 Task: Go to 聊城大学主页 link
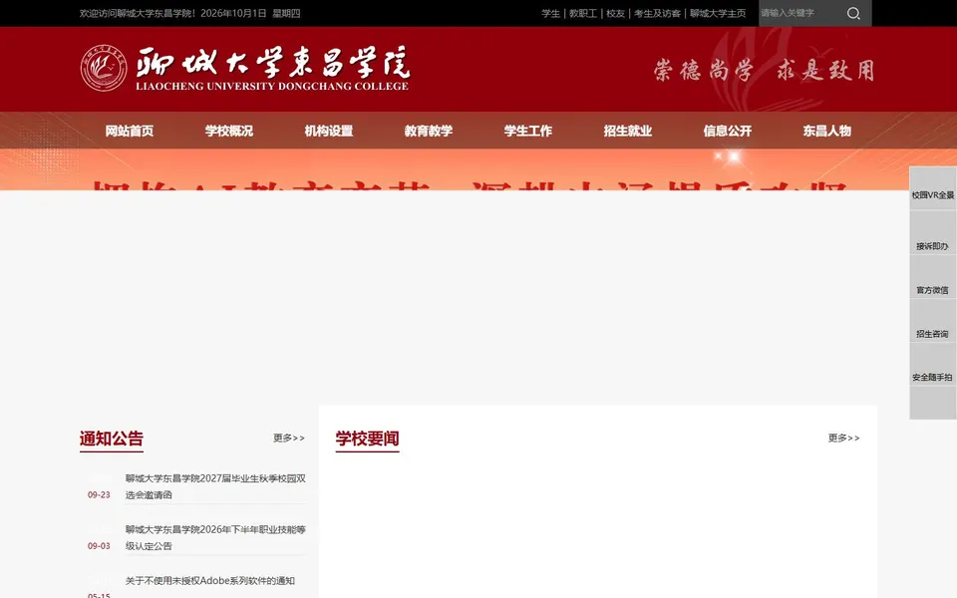tap(718, 13)
